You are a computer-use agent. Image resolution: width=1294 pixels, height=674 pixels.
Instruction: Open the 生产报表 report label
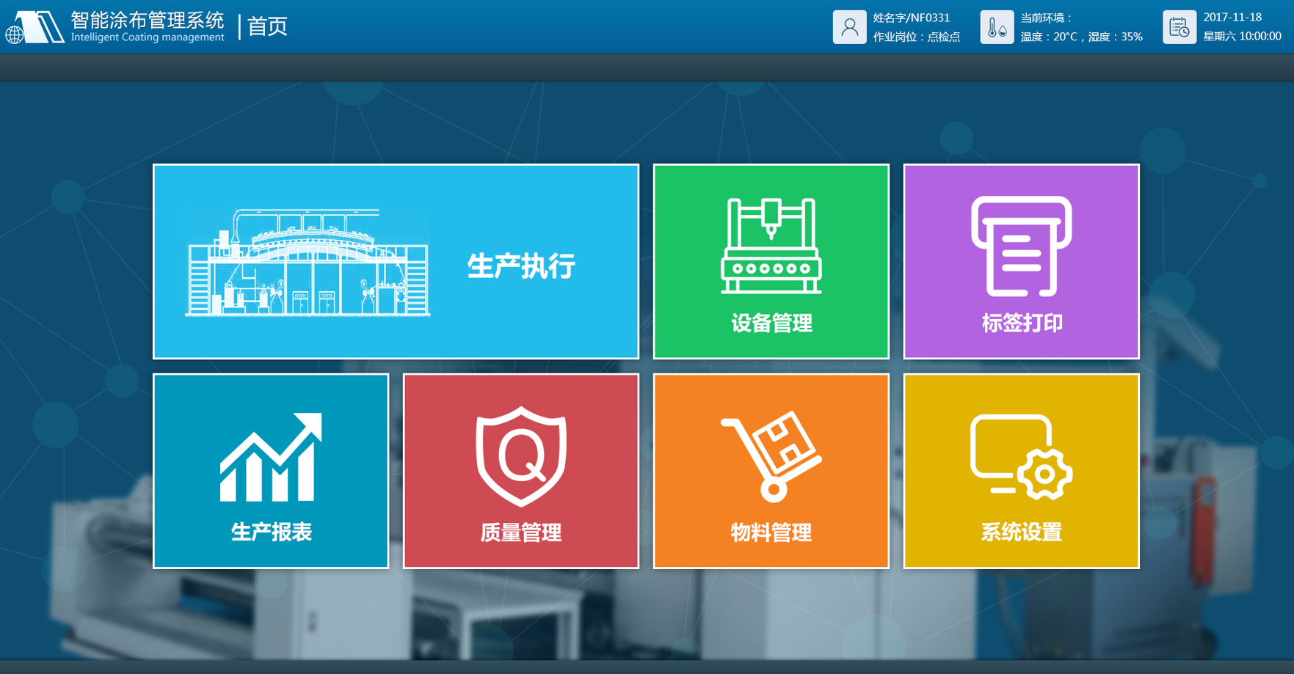[271, 532]
